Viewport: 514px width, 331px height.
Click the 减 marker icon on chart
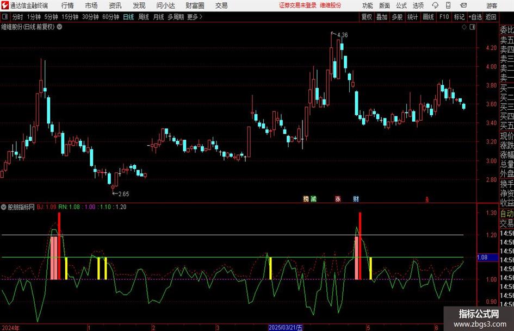pyautogui.click(x=313, y=198)
